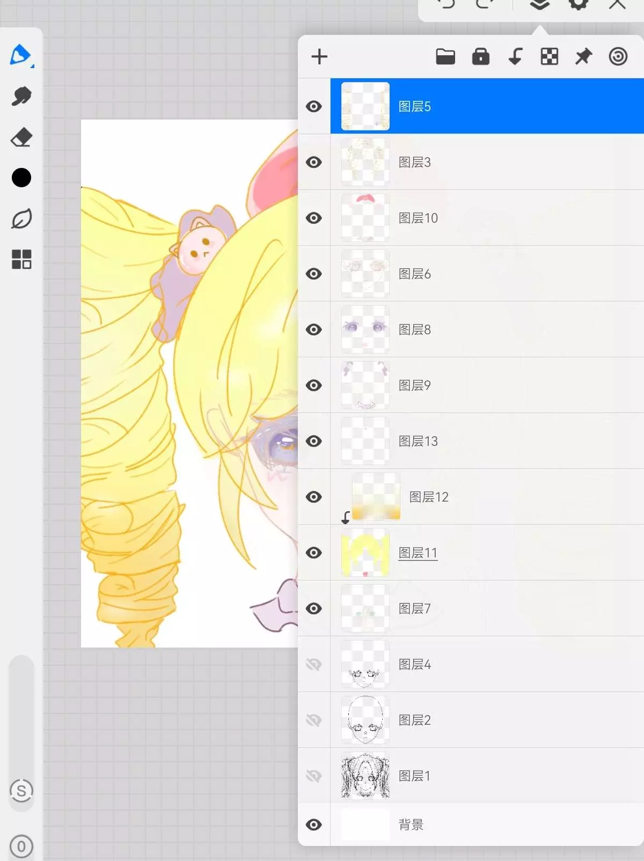Hide layer 图层5
The width and height of the screenshot is (644, 861).
pos(314,106)
